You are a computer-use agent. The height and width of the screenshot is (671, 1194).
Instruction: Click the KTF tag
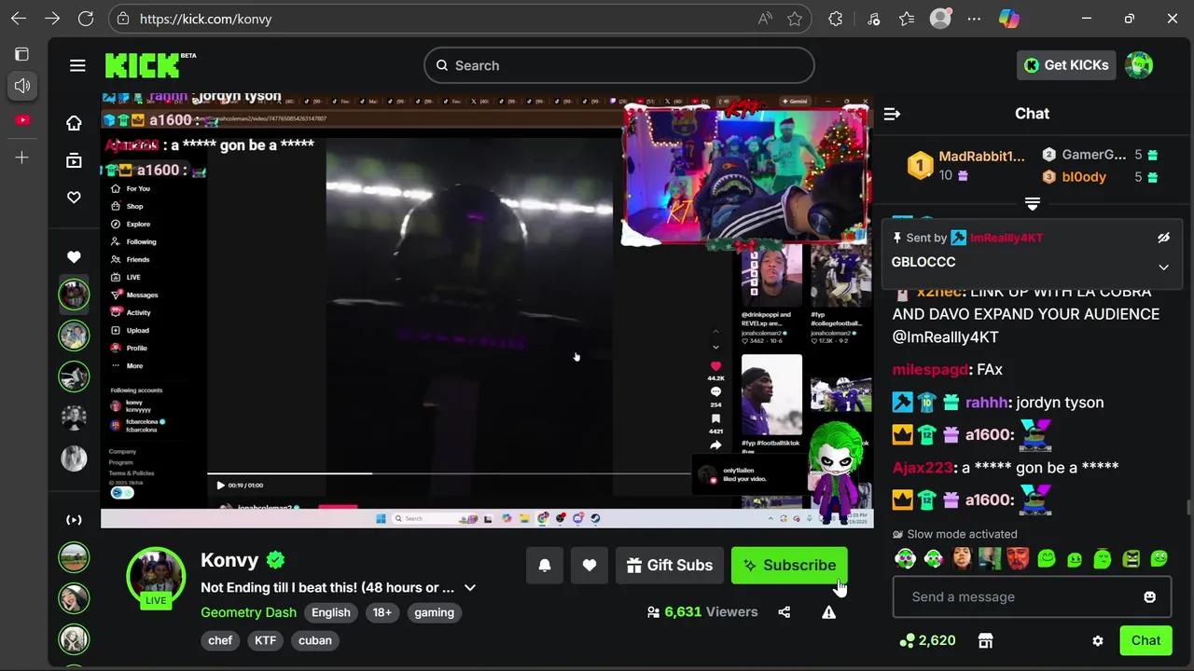pyautogui.click(x=266, y=640)
